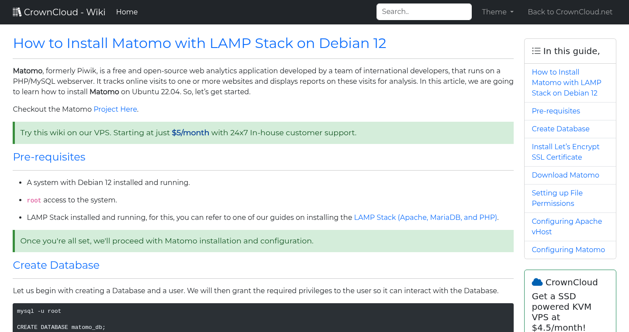Open the Theme dropdown
Screen dimensions: 629x332
[497, 12]
